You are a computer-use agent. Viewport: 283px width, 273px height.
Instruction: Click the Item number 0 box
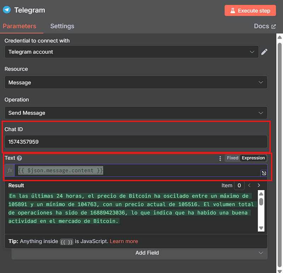239,186
